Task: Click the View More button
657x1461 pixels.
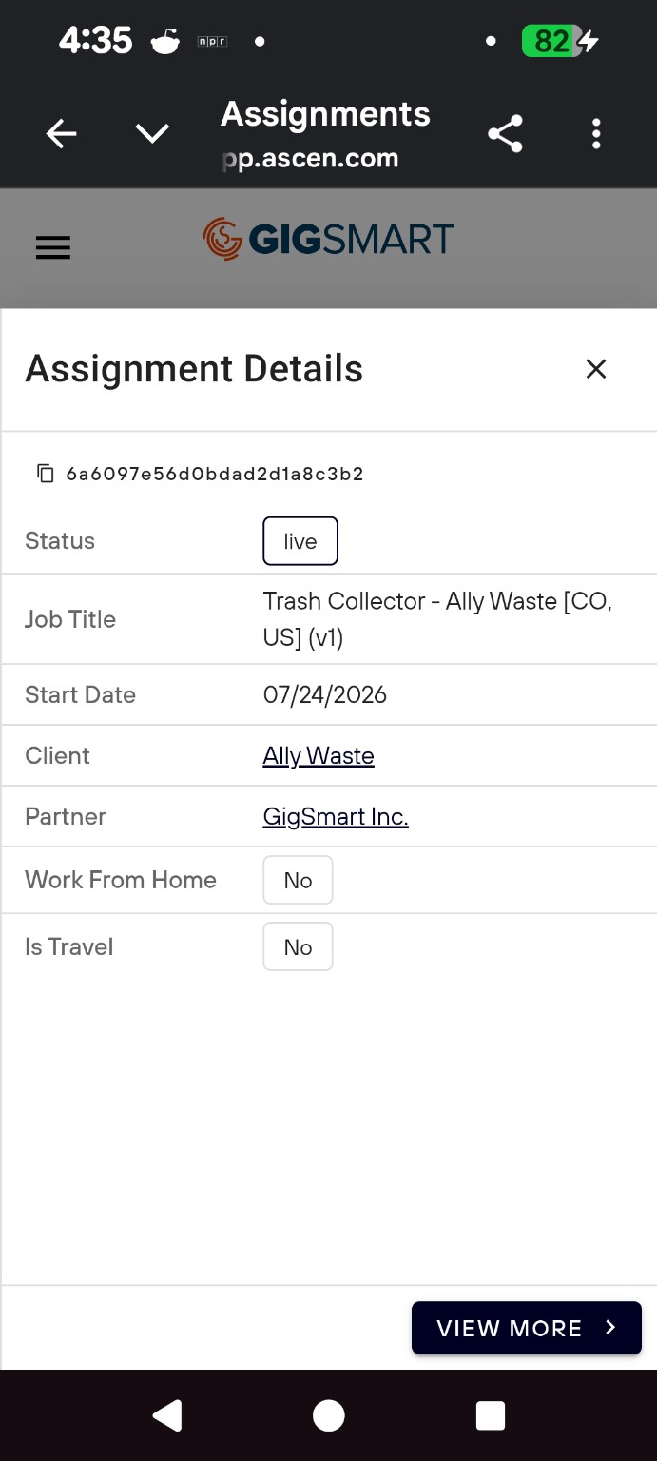Action: coord(527,1328)
